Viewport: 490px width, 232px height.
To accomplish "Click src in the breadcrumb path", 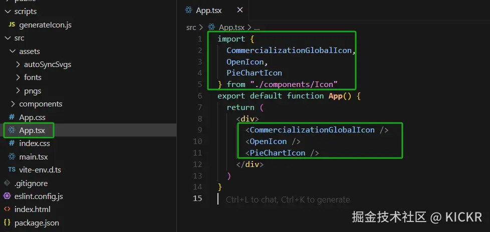I will click(x=191, y=27).
